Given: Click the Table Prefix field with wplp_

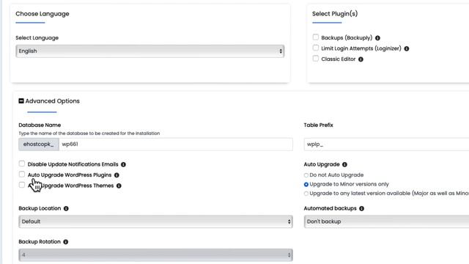Looking at the screenshot, I should 386,144.
